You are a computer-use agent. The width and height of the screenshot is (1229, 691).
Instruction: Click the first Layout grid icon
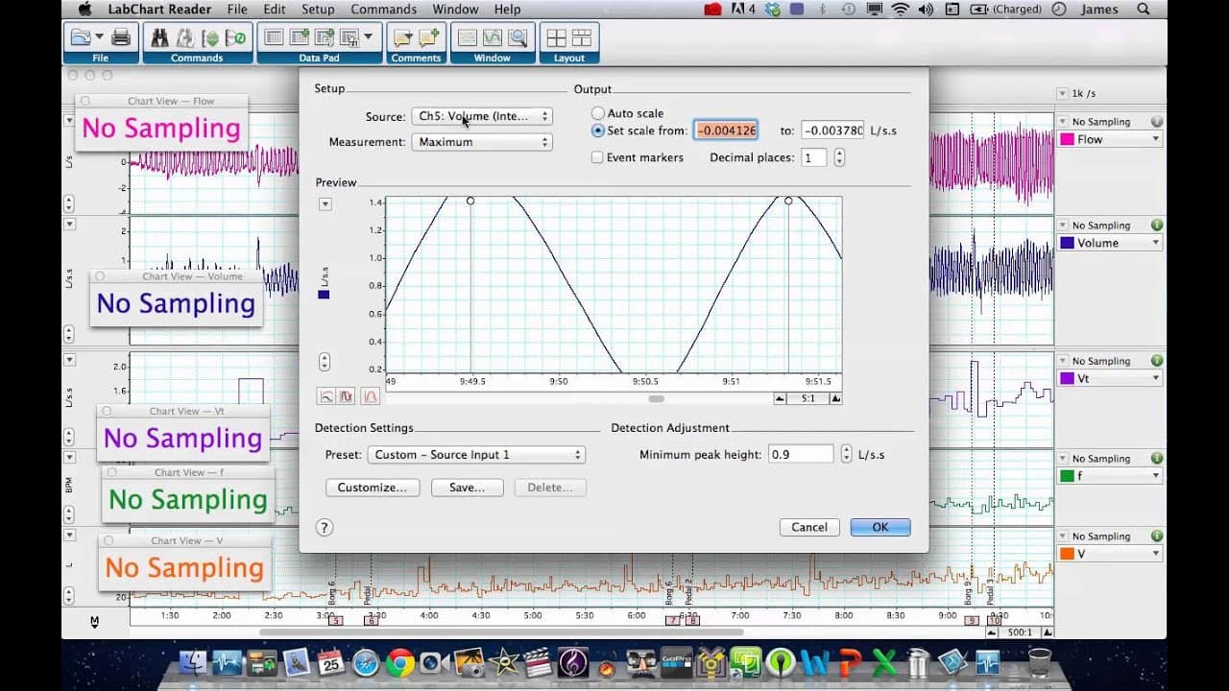556,38
